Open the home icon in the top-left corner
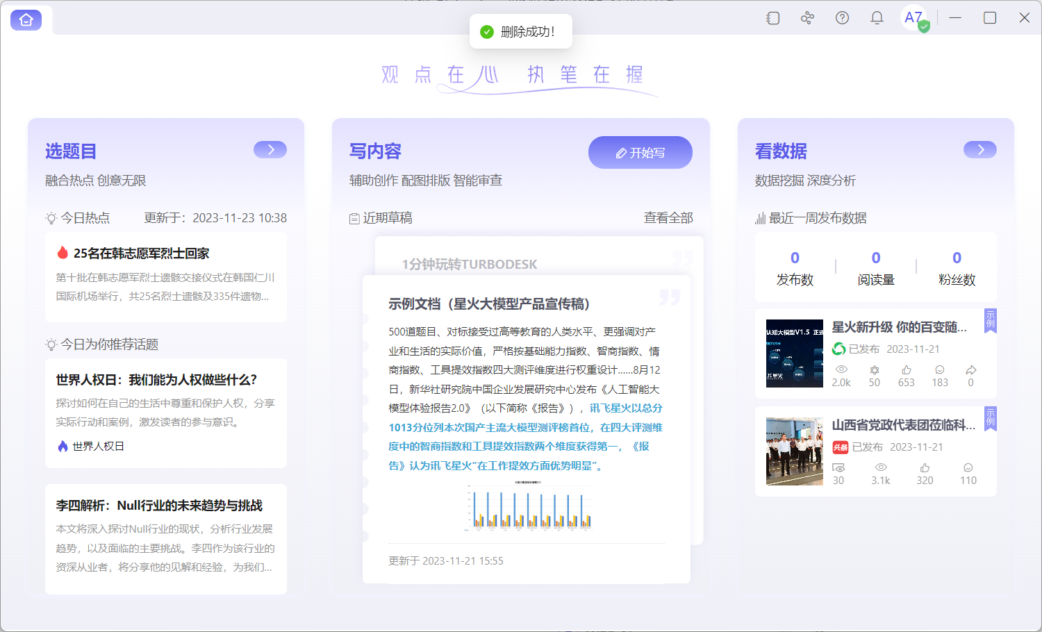This screenshot has width=1042, height=632. pos(26,19)
